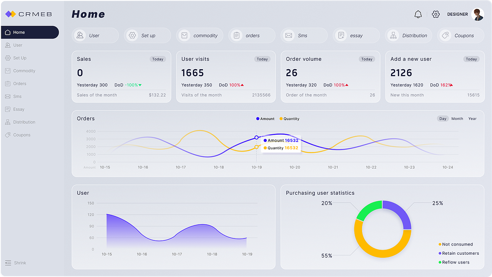492x277 pixels.
Task: Click the Amount data point marker on 10-19
Action: [x=256, y=137]
